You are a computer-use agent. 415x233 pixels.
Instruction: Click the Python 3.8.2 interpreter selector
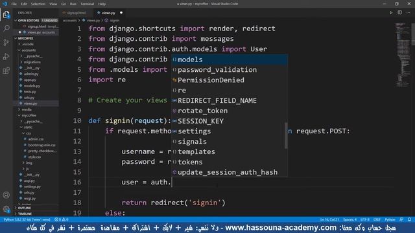27,219
